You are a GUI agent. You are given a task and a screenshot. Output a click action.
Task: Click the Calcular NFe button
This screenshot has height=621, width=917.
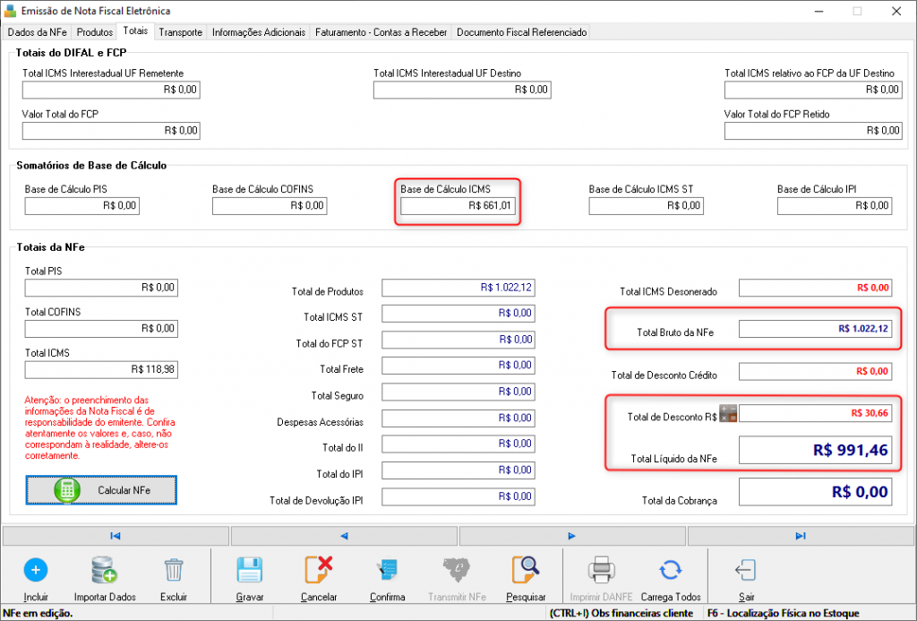(101, 490)
